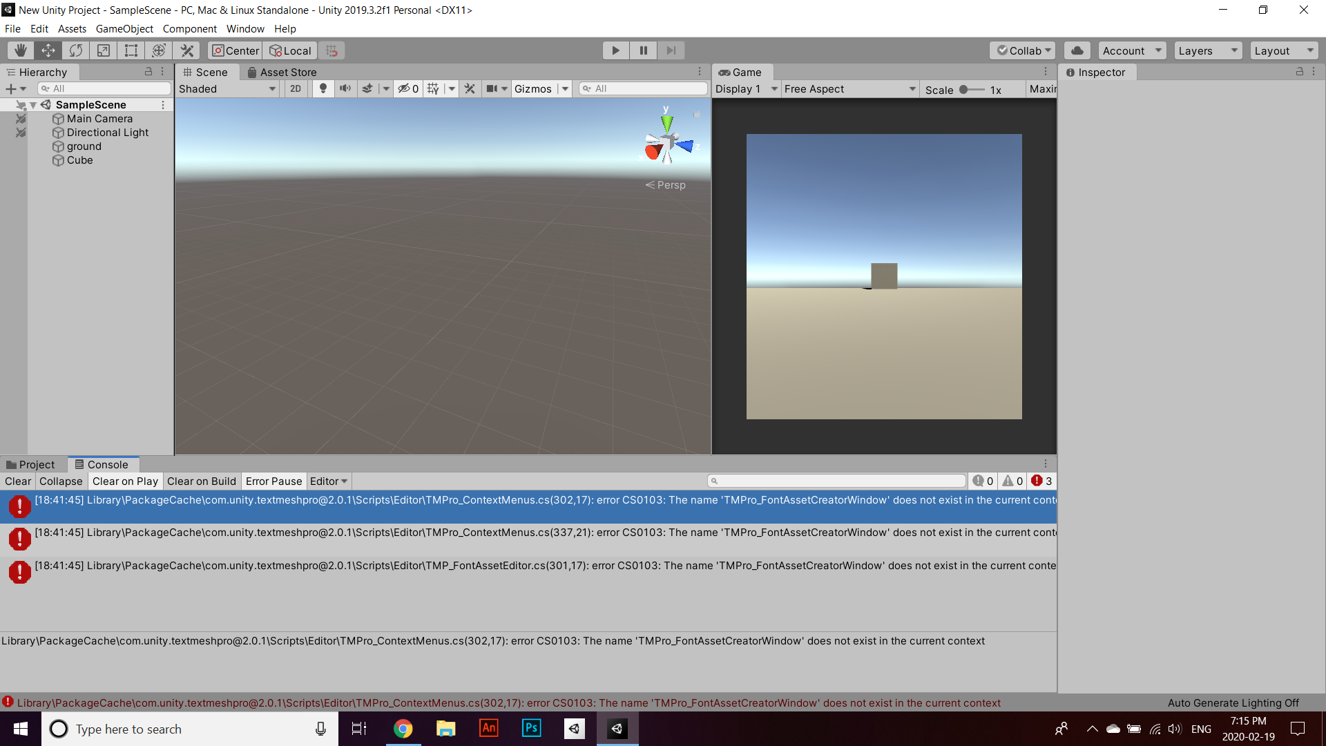1326x746 pixels.
Task: Toggle scene lighting with the lightbulb icon
Action: [x=323, y=88]
